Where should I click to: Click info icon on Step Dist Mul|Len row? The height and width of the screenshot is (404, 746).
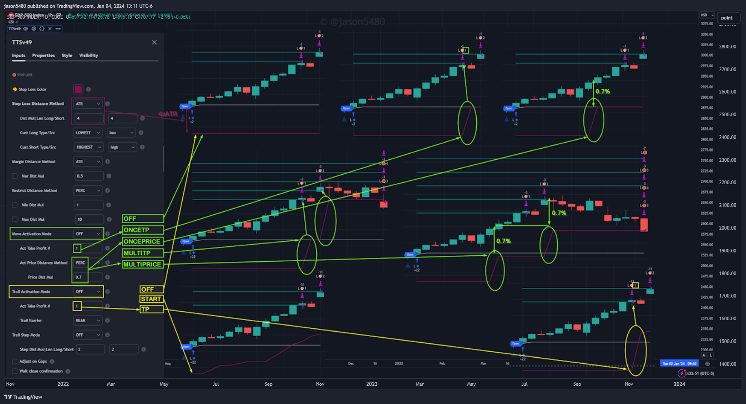[144, 349]
